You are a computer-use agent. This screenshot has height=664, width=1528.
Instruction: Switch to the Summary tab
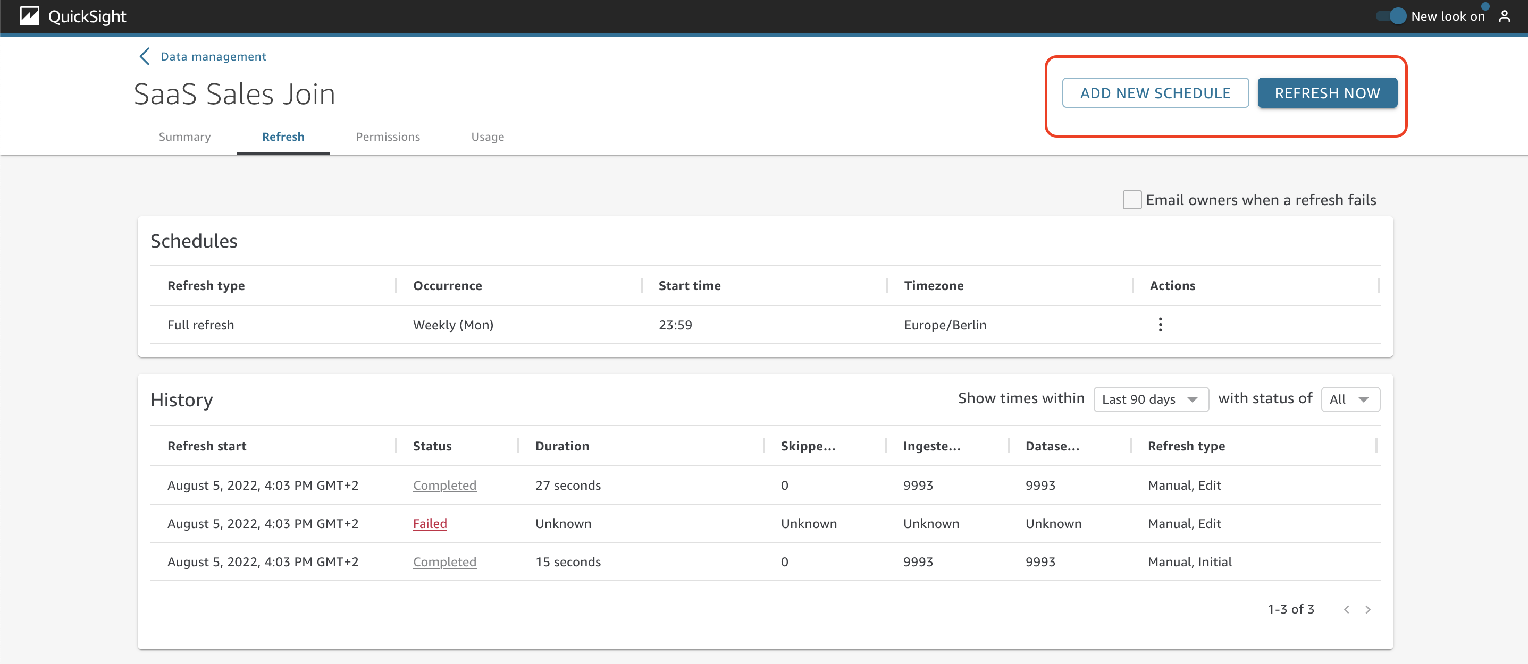pyautogui.click(x=184, y=137)
